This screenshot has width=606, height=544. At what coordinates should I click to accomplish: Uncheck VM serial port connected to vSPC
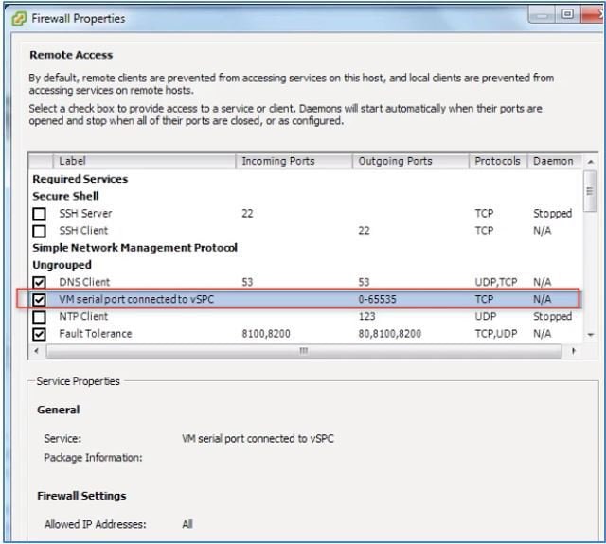click(x=39, y=300)
